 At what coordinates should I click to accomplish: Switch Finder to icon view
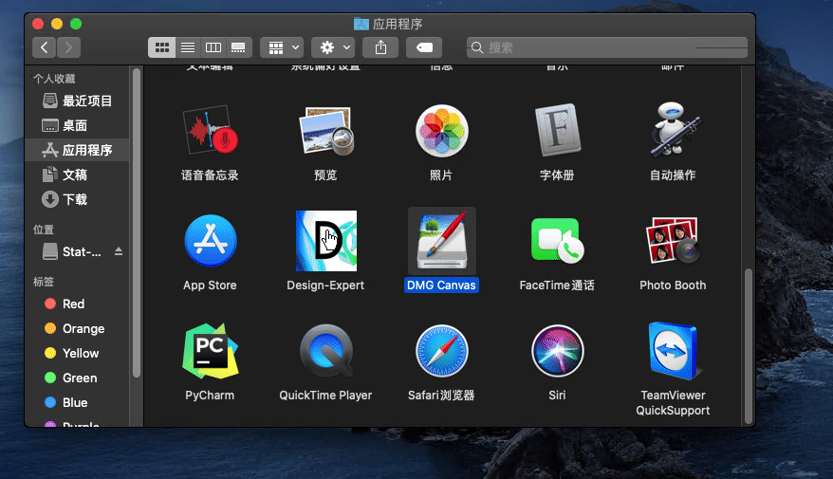pyautogui.click(x=162, y=47)
